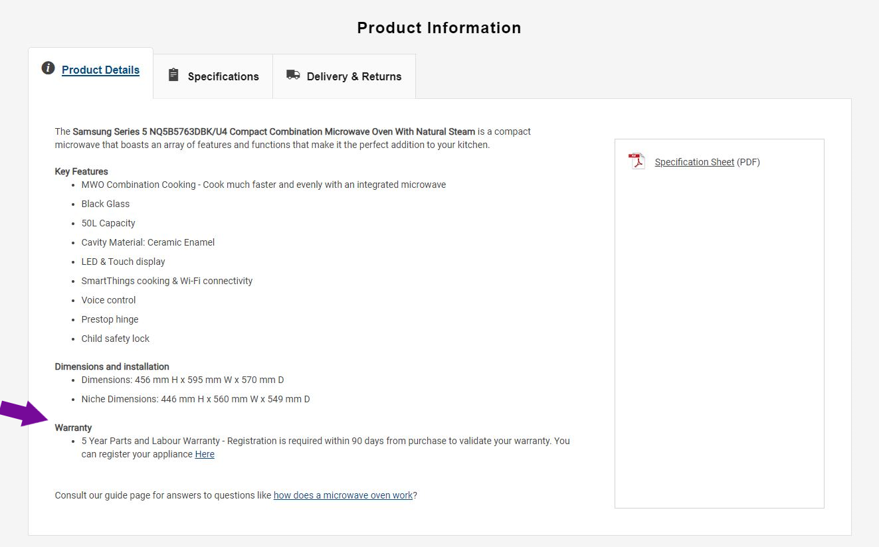
Task: Click the 'Key Features' heading
Action: pos(81,171)
